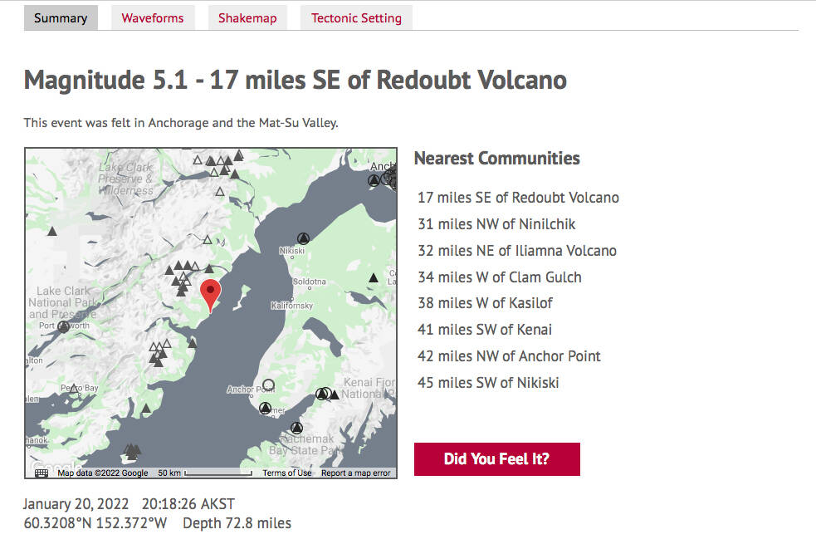
Task: Click the red epicenter pin on the map
Action: point(211,293)
